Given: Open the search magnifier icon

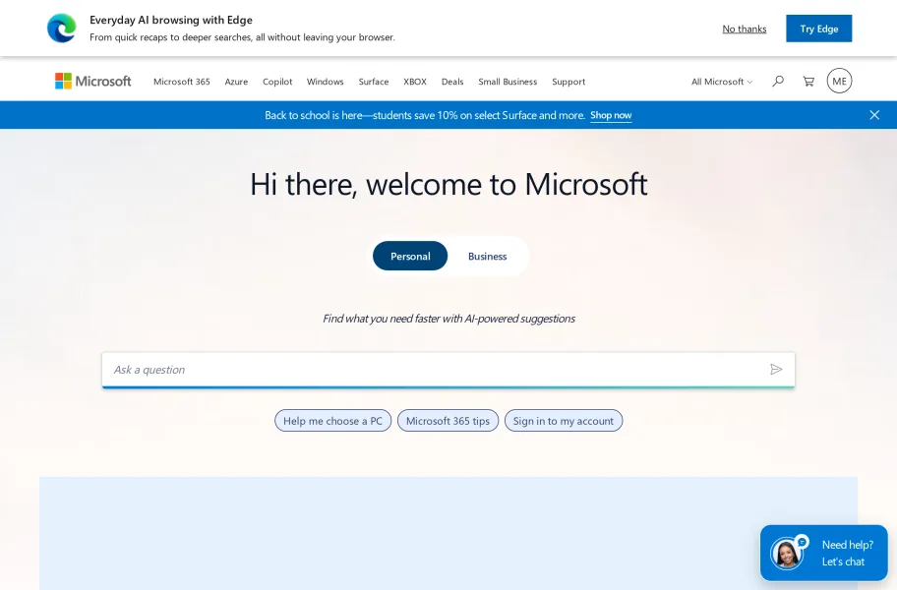Looking at the screenshot, I should coord(777,82).
